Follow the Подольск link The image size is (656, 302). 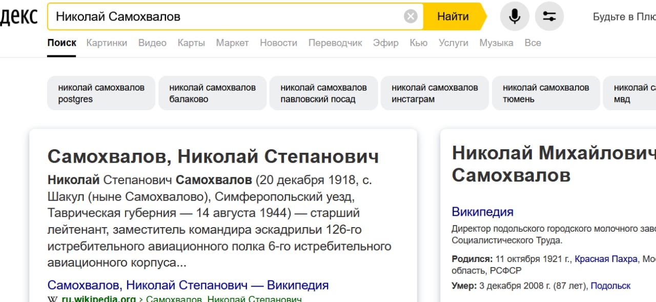pos(610,286)
